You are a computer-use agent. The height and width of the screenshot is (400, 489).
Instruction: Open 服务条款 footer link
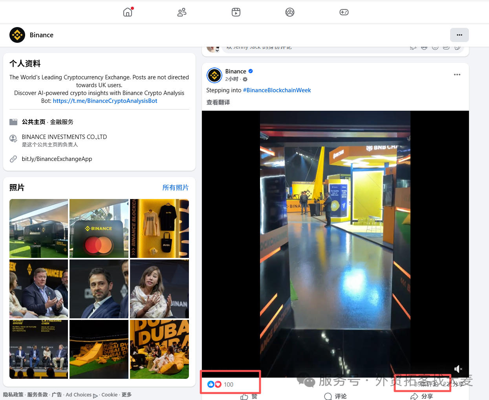click(37, 395)
